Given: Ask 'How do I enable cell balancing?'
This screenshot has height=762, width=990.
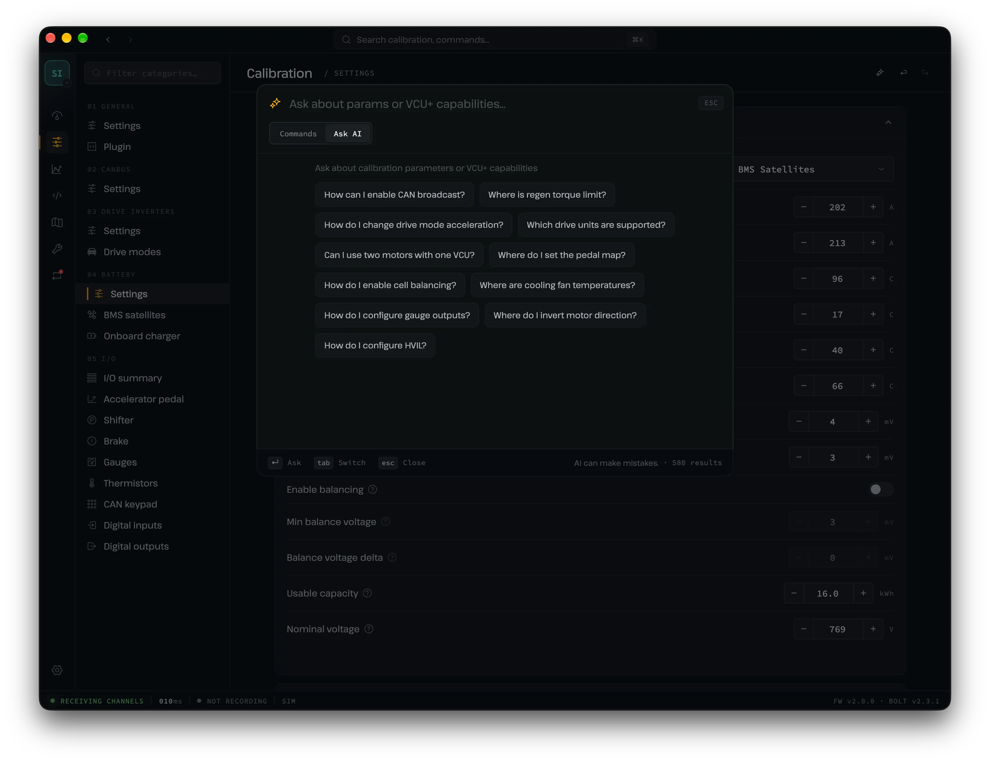Looking at the screenshot, I should pyautogui.click(x=390, y=285).
